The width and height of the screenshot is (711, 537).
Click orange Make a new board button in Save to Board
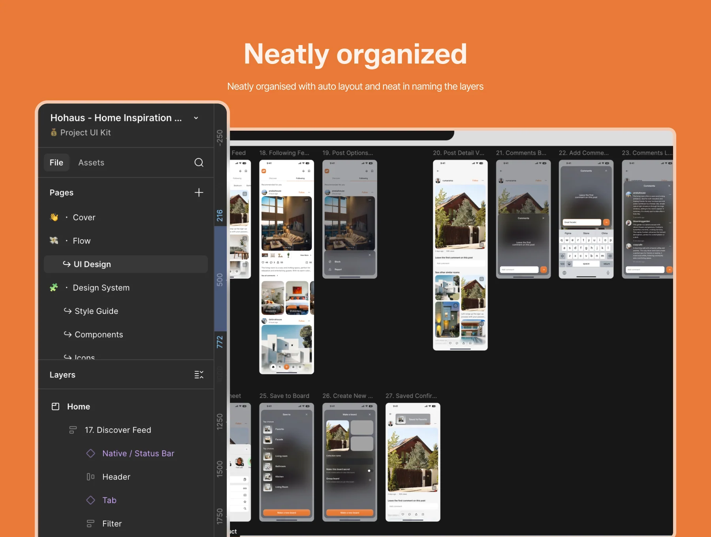(286, 513)
